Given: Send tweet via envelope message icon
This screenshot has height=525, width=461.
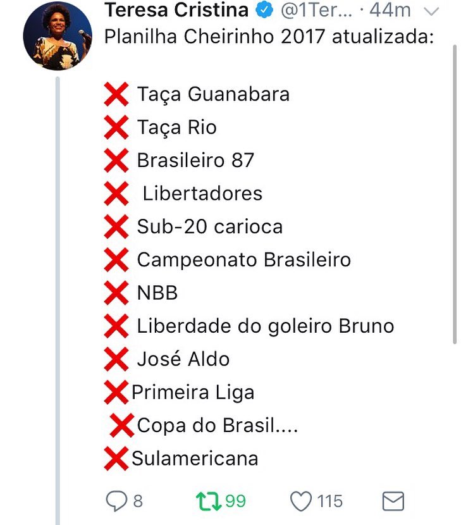Looking at the screenshot, I should click(393, 502).
